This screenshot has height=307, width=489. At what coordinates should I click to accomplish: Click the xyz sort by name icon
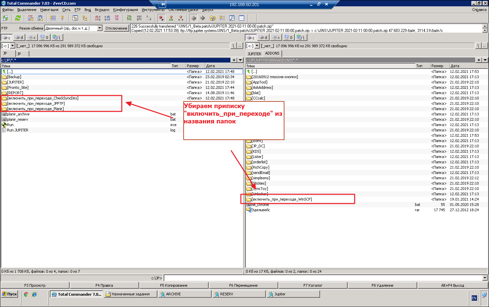coord(139,18)
